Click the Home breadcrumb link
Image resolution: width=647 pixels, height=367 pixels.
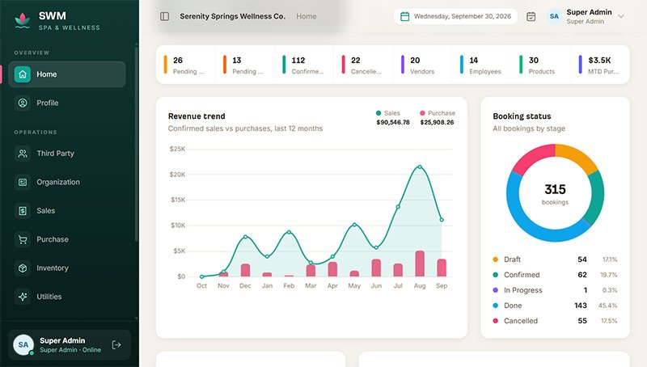pos(307,16)
